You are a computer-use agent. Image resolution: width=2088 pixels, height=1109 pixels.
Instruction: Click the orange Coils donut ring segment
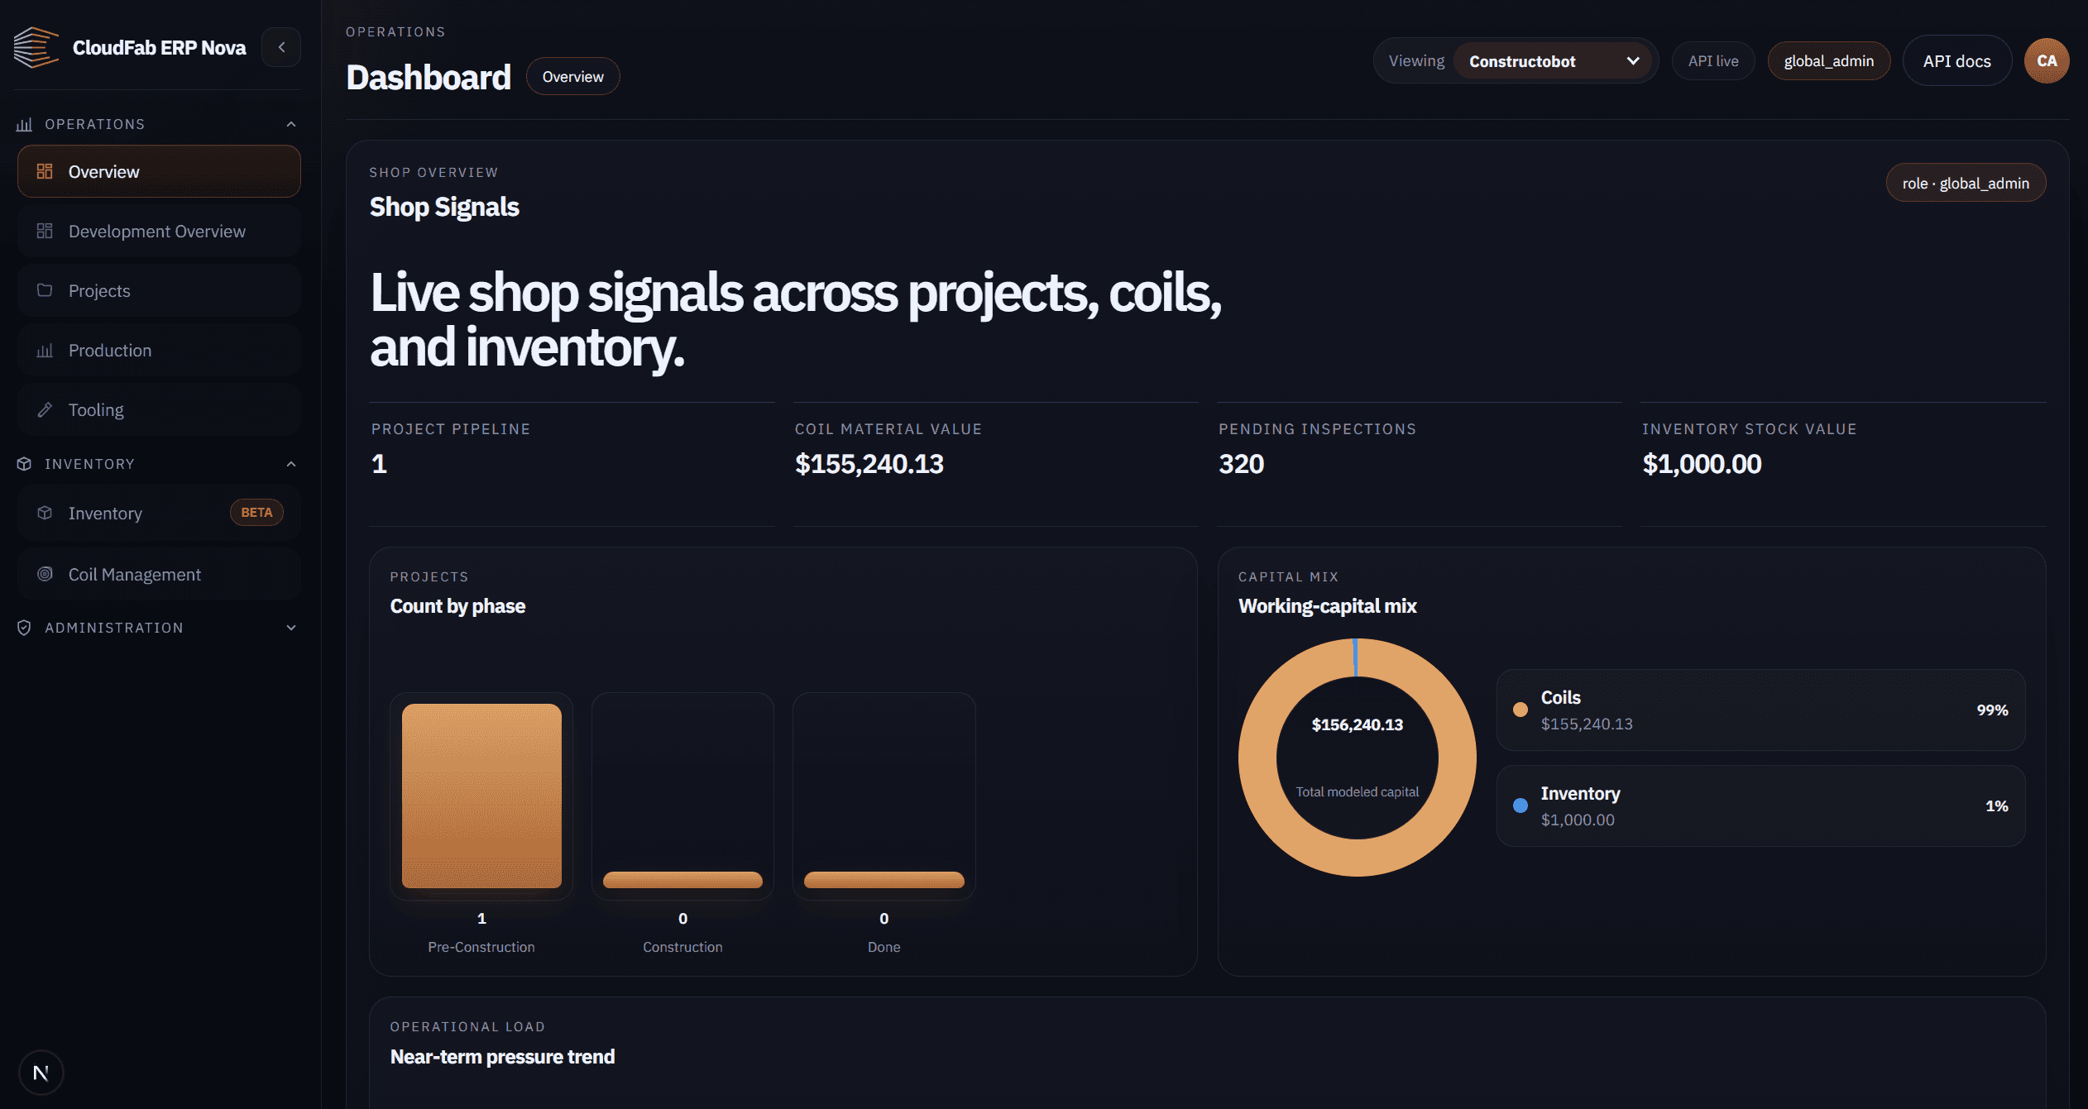pyautogui.click(x=1357, y=858)
